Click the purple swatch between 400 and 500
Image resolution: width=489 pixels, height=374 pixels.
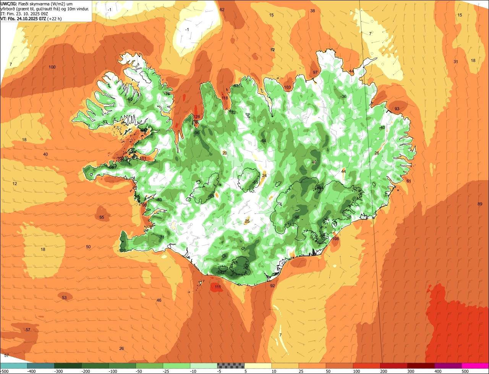click(448, 365)
